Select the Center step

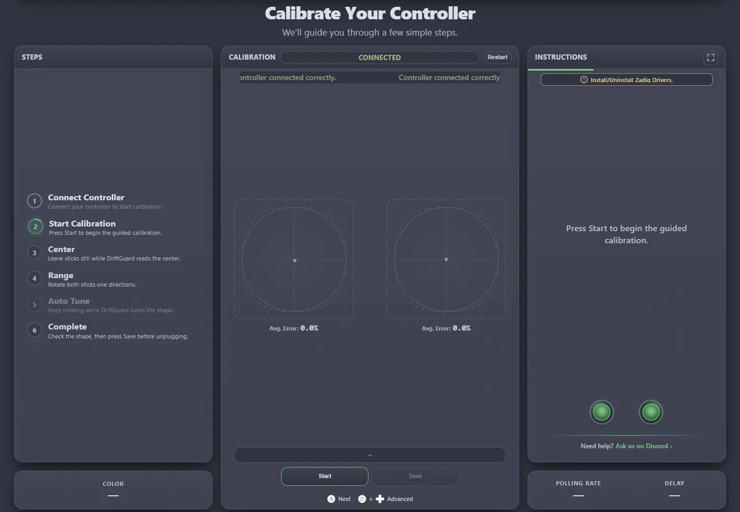point(105,253)
